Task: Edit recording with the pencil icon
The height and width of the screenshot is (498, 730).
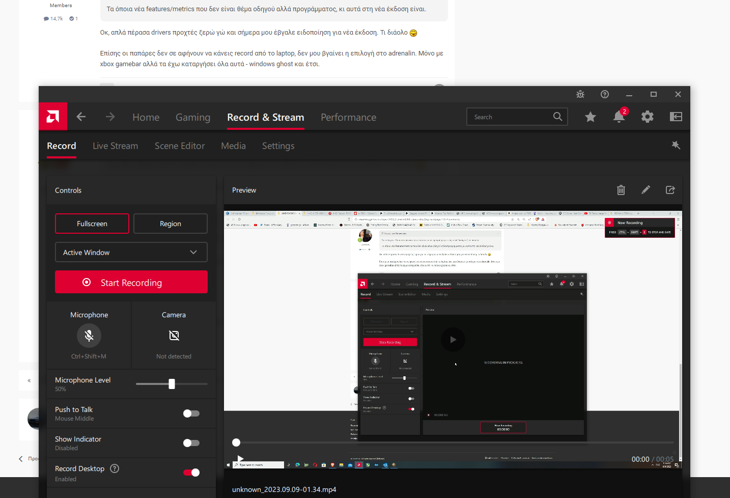Action: 645,190
